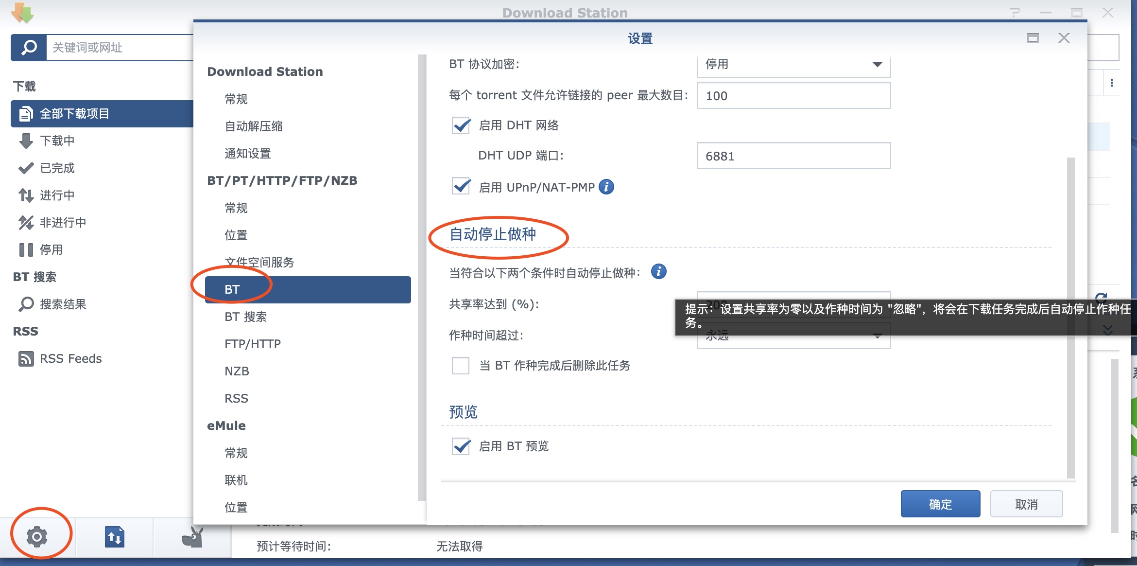The height and width of the screenshot is (566, 1137).
Task: Click info icon next to UPnP/NAT-PMP
Action: (x=606, y=187)
